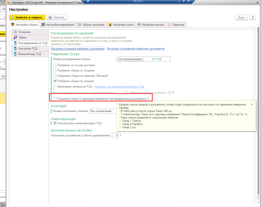Open 'Внешний вид ТСД' sidebar section

30,54
